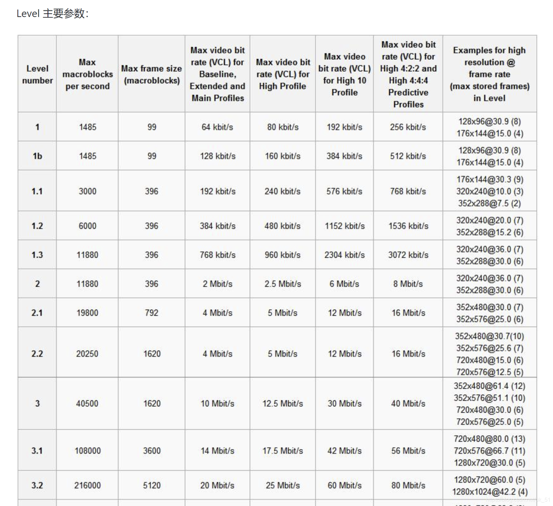
Task: Select the '40 Mbit/s' cell
Action: tap(408, 404)
